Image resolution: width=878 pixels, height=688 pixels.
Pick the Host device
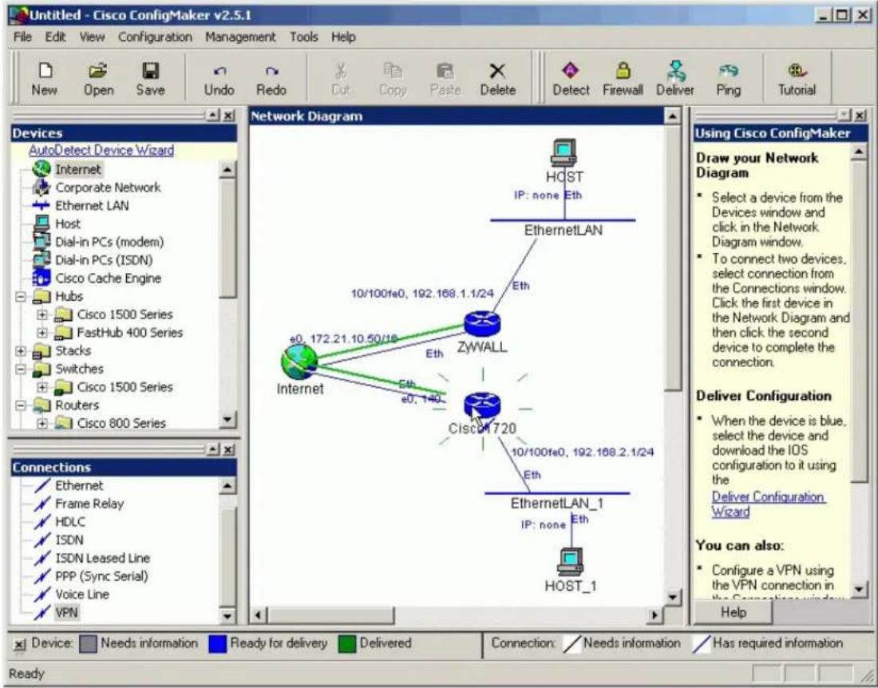pos(68,224)
